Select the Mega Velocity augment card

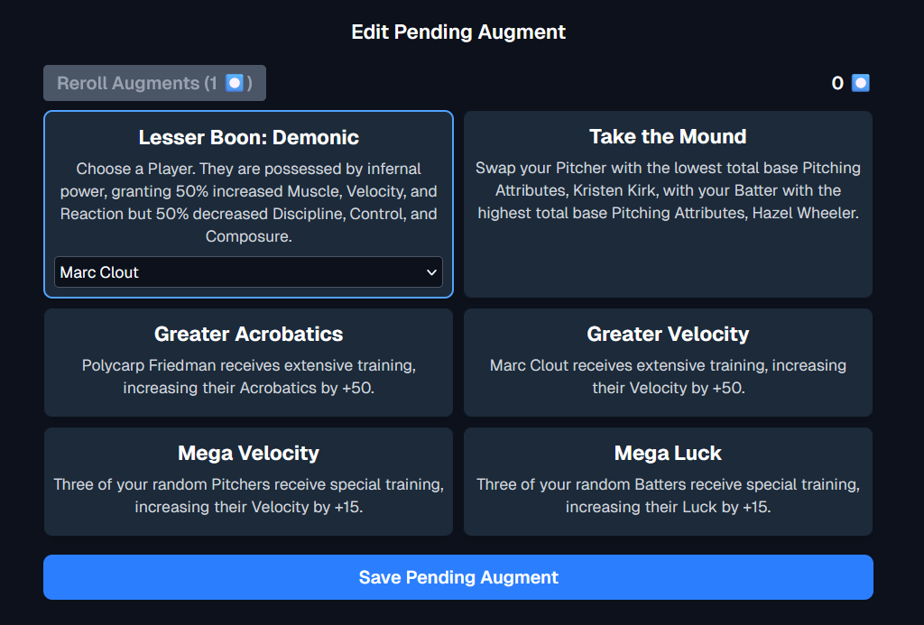[x=248, y=481]
